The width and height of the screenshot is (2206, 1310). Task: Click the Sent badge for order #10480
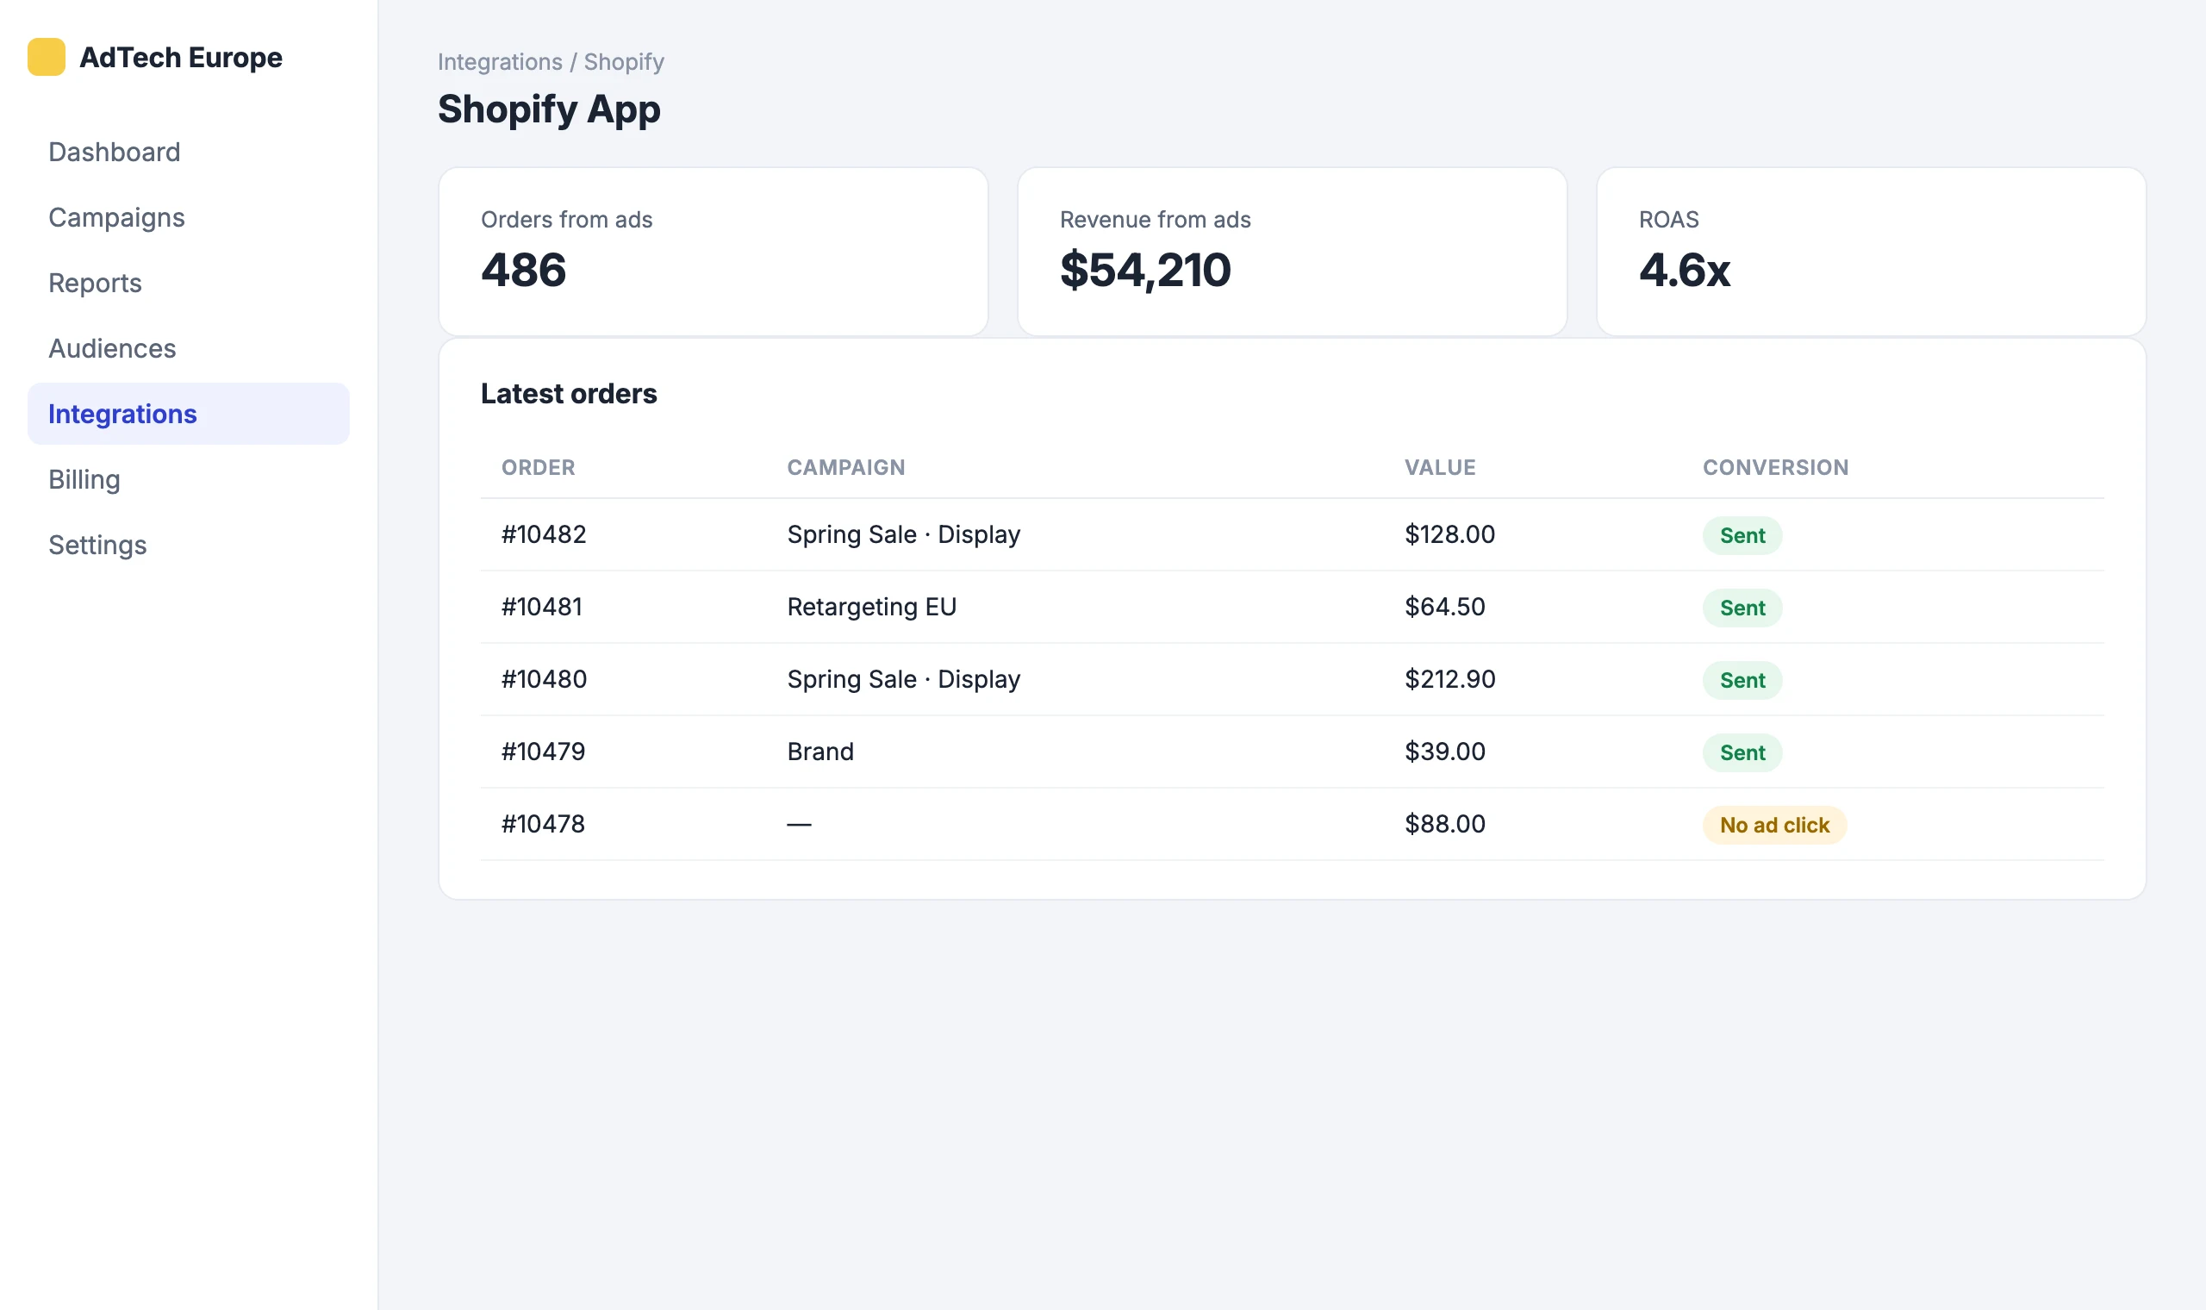pos(1742,681)
